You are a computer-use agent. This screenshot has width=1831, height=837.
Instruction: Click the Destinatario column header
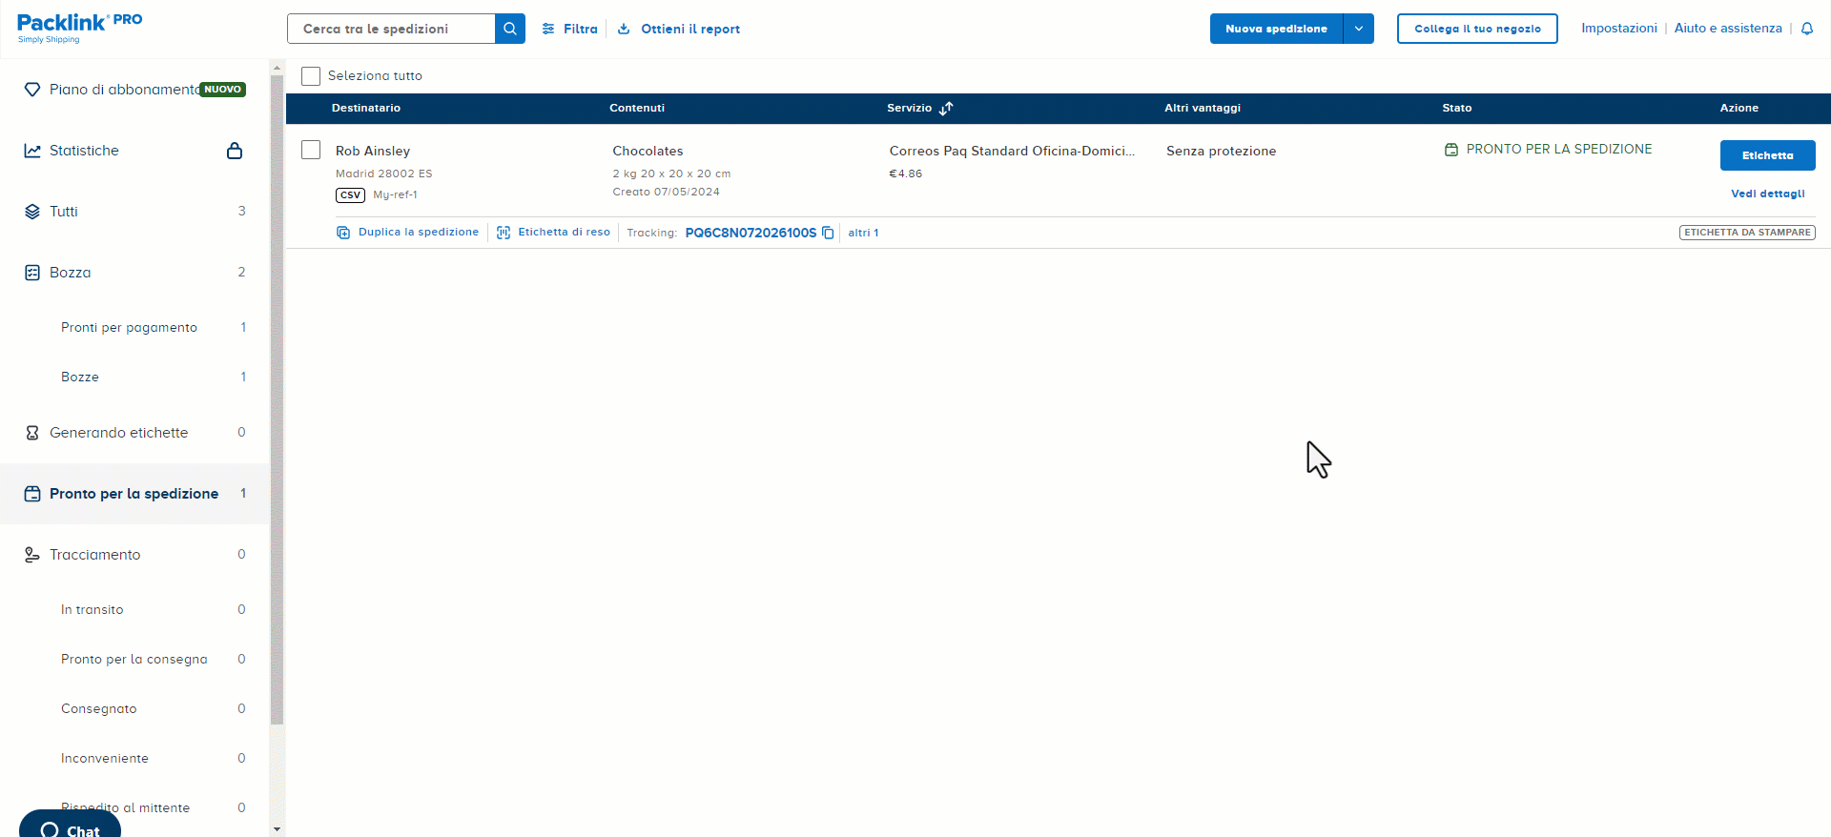click(366, 108)
